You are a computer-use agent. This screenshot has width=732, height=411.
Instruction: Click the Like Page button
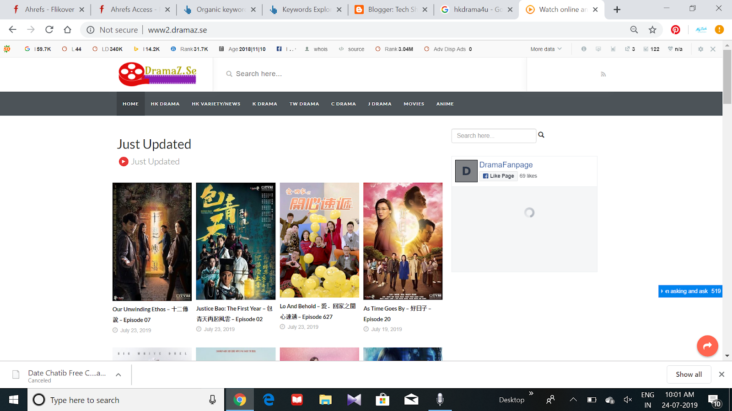click(x=498, y=176)
